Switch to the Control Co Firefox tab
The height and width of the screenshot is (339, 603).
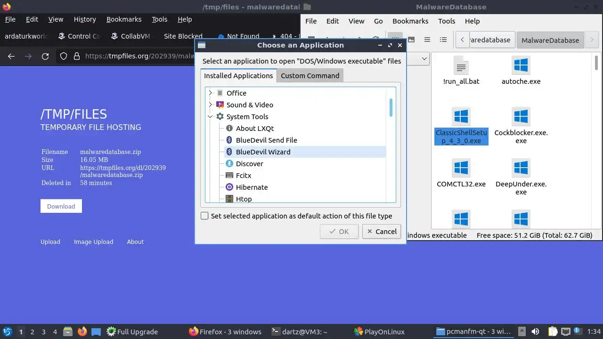point(79,36)
